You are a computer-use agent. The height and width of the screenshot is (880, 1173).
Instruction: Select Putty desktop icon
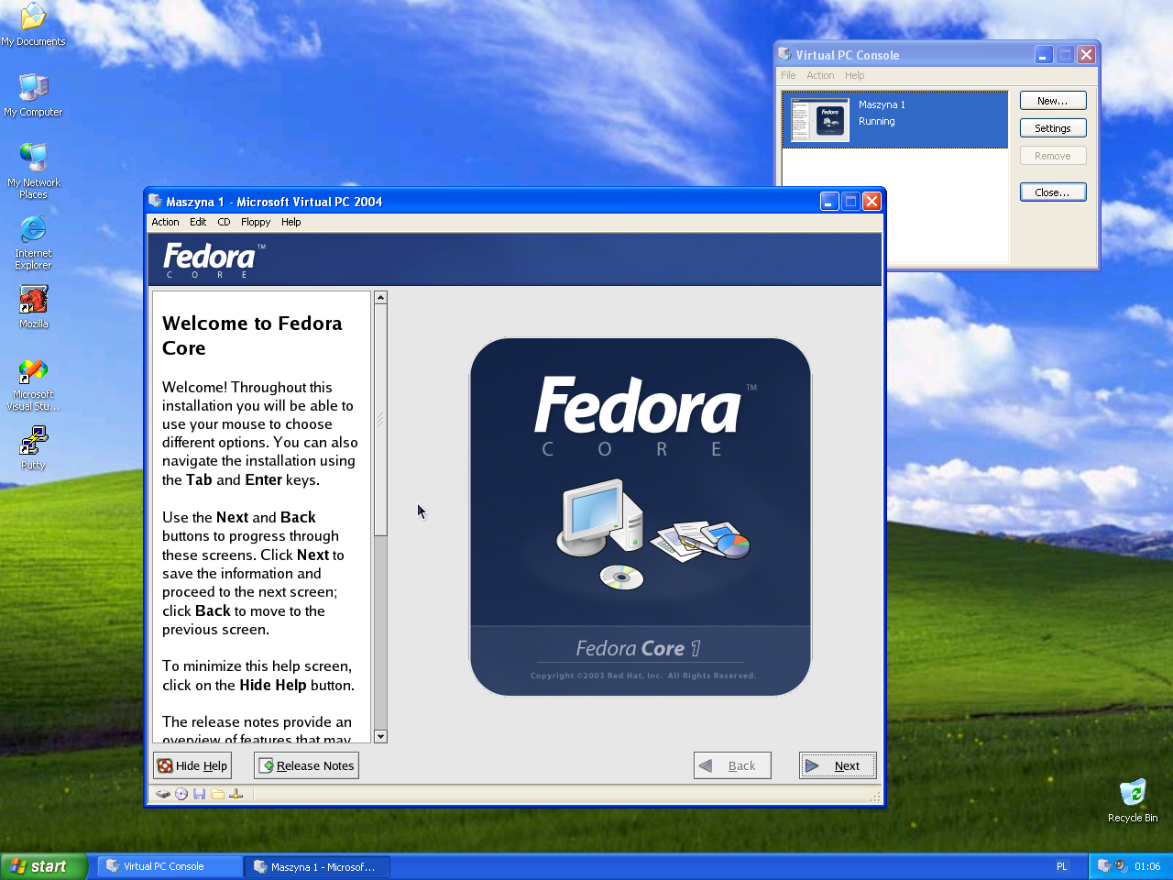click(x=33, y=448)
